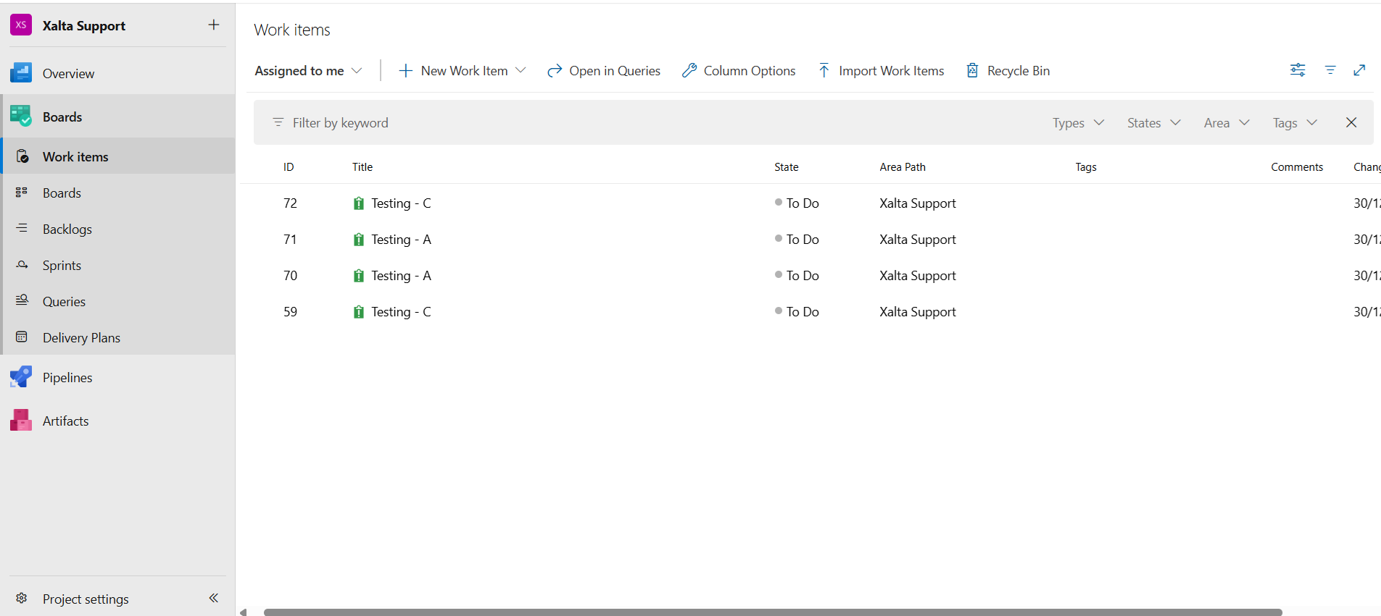Screen dimensions: 1381x616
Task: Open work item 72 Testing - C
Action: [x=401, y=203]
